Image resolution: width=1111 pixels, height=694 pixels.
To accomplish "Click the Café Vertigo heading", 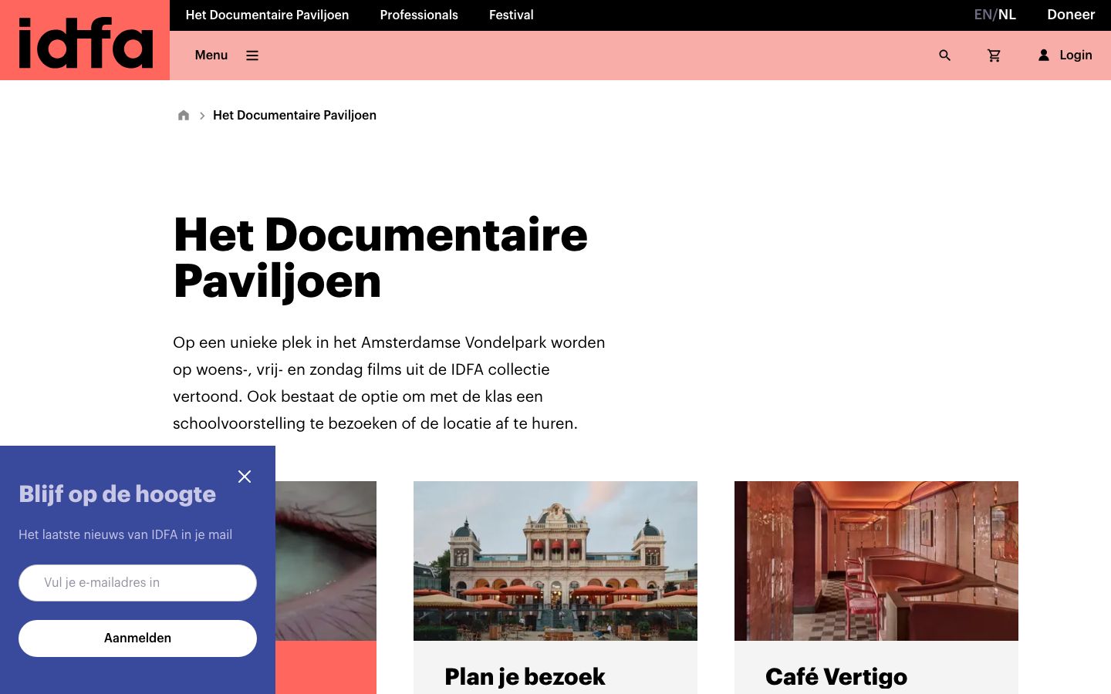I will click(x=836, y=677).
